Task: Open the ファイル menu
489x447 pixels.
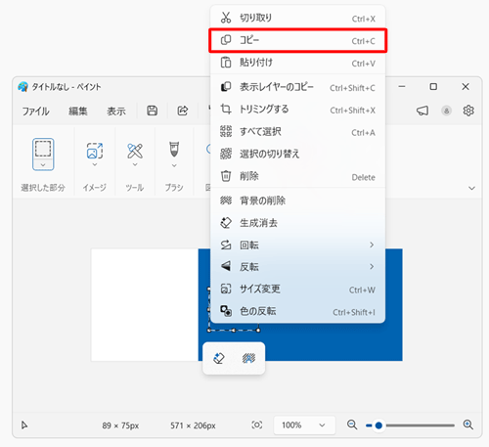Action: click(35, 112)
